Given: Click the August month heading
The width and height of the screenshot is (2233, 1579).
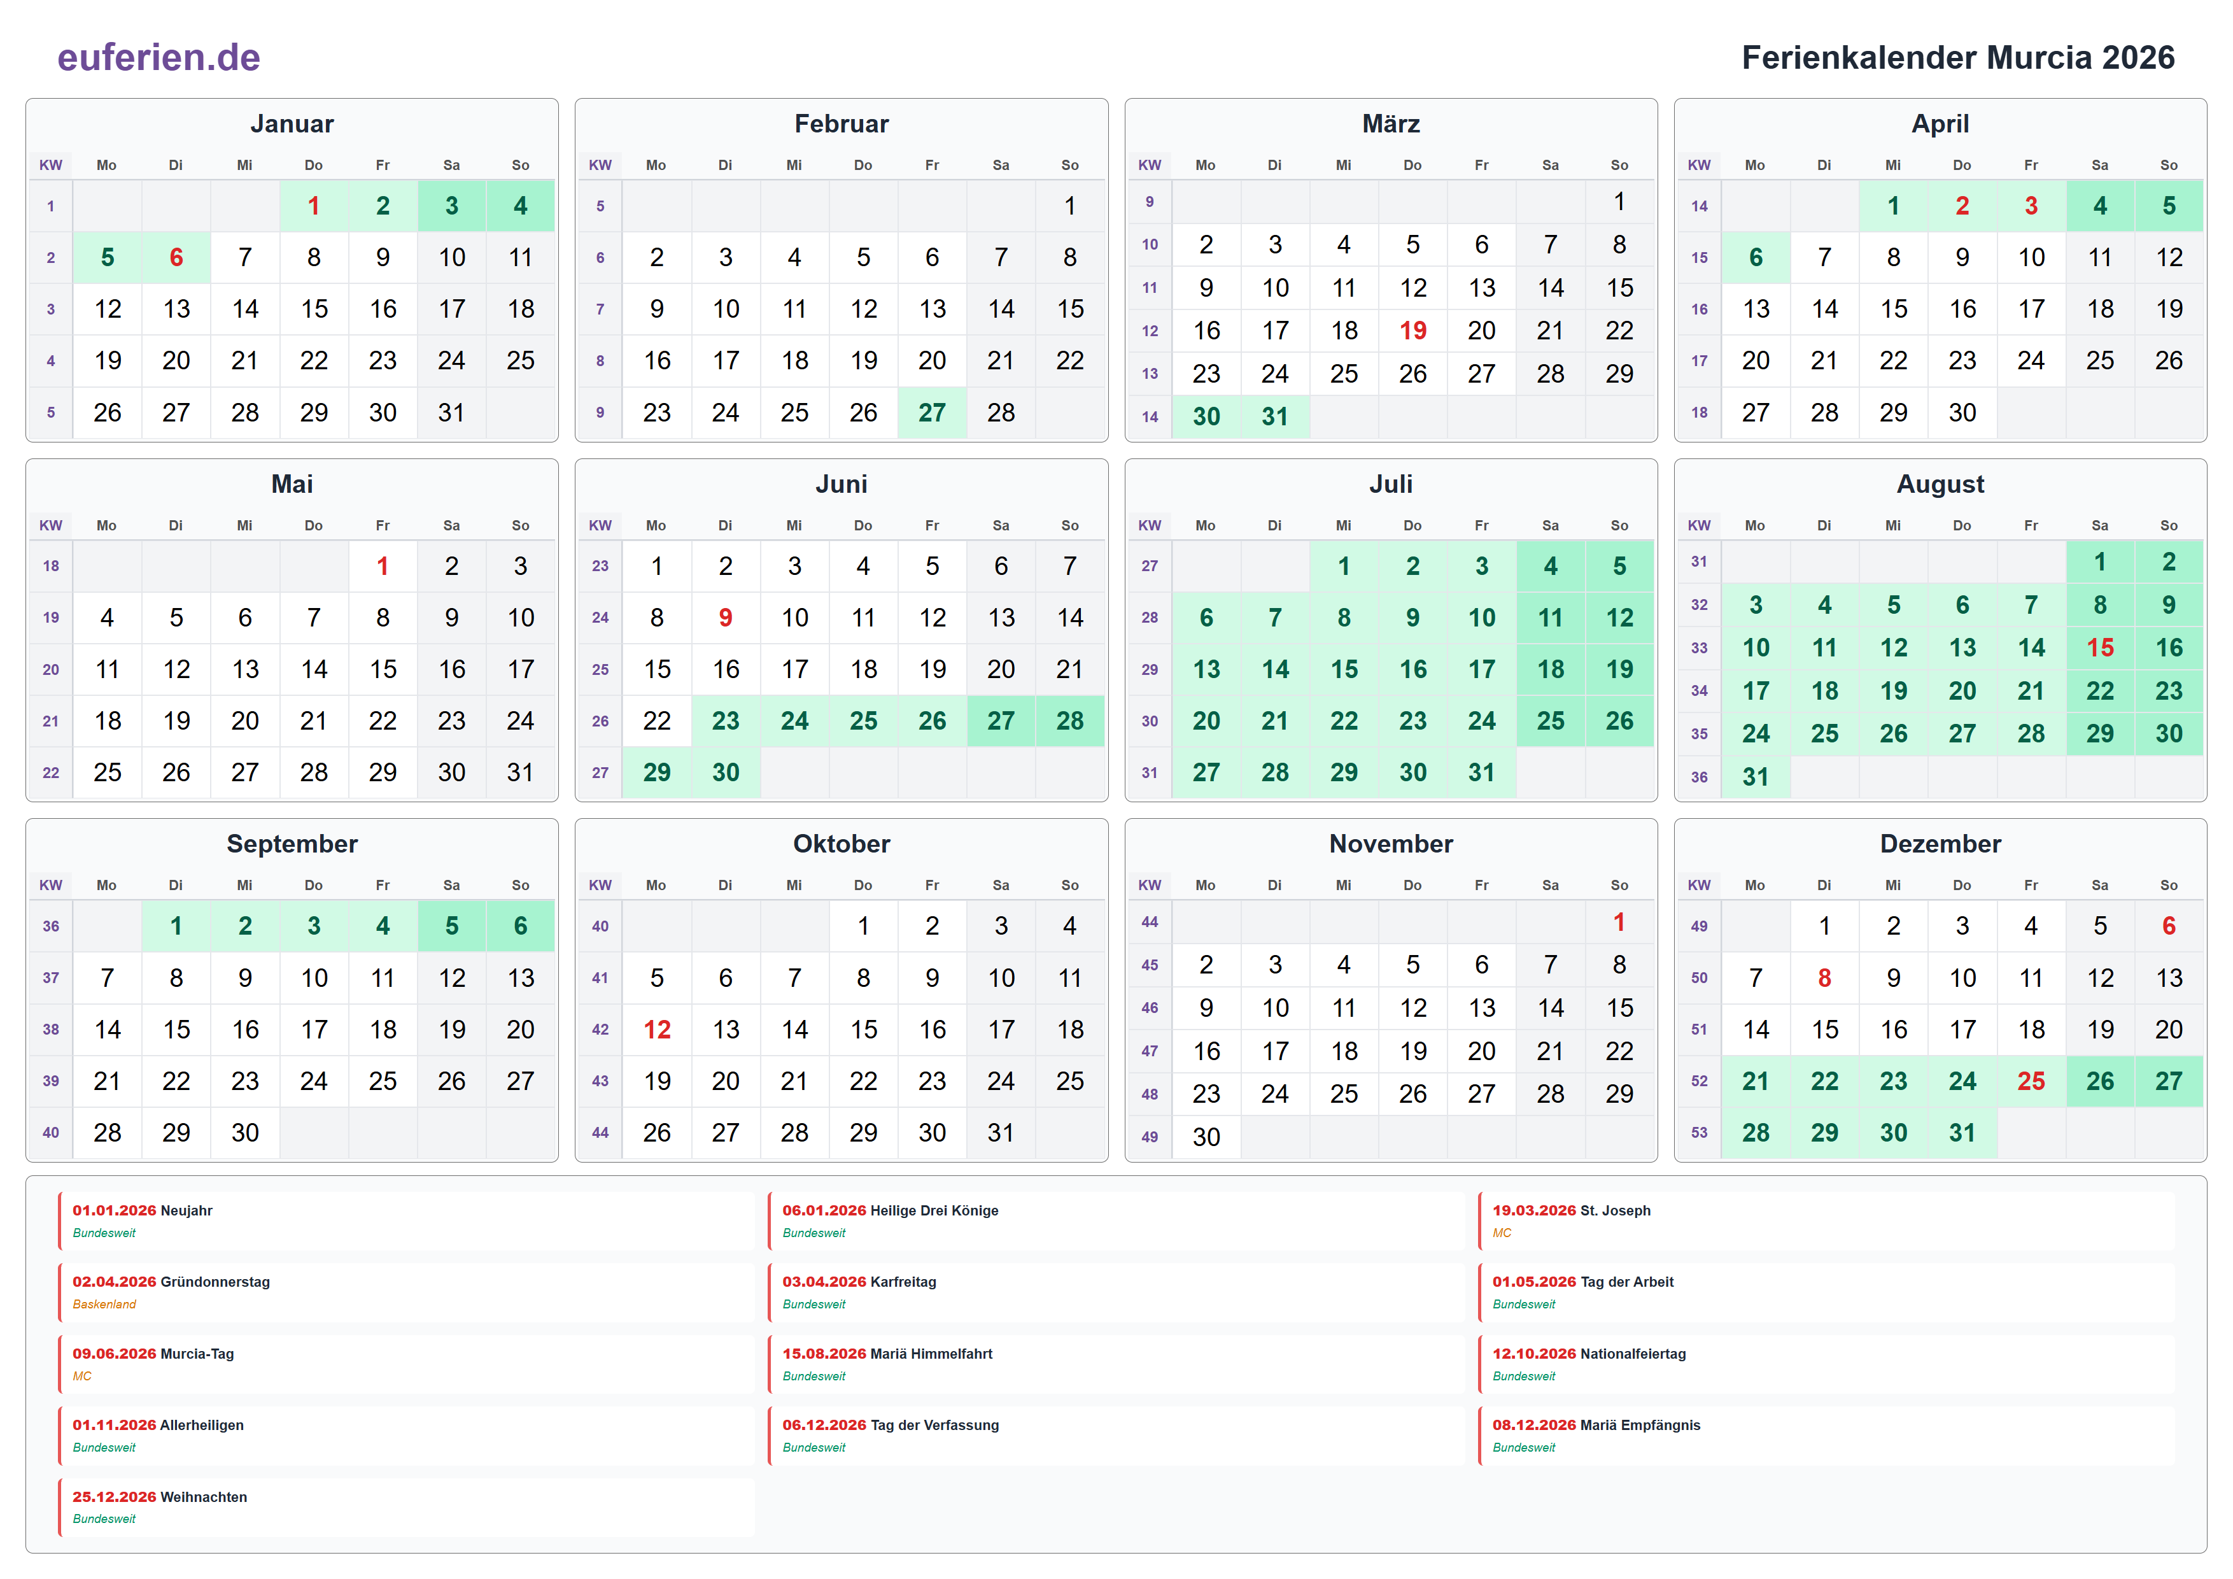Looking at the screenshot, I should 1940,483.
